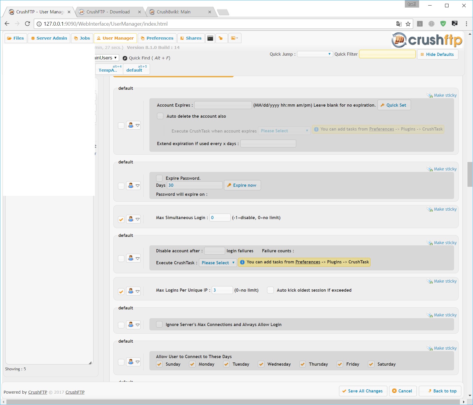Expand inherit arrow in Max Logins Per Unique IP row

point(137,291)
